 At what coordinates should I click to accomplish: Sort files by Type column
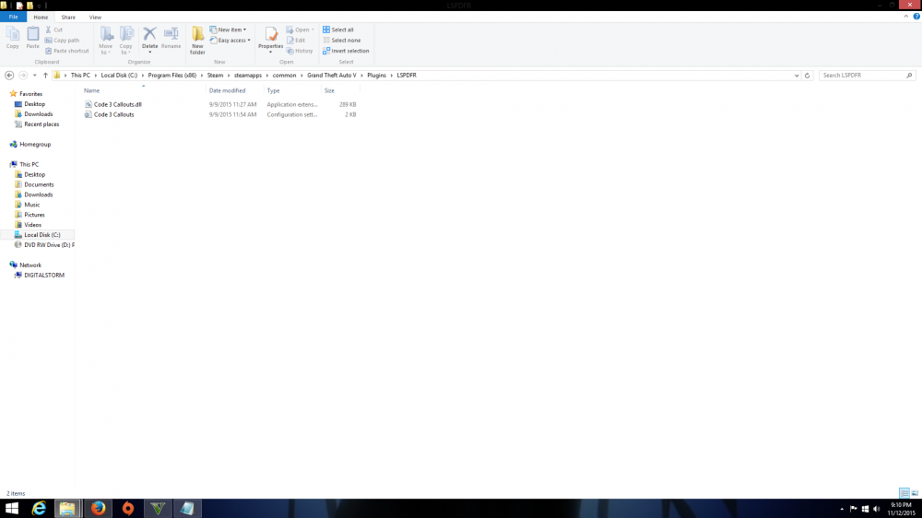point(274,90)
